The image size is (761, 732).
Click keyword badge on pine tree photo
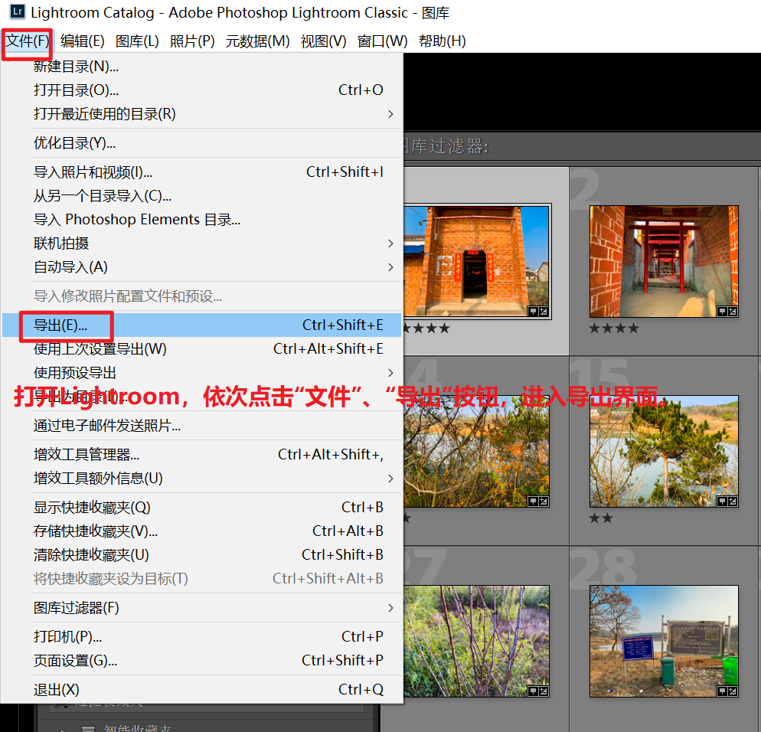click(722, 502)
